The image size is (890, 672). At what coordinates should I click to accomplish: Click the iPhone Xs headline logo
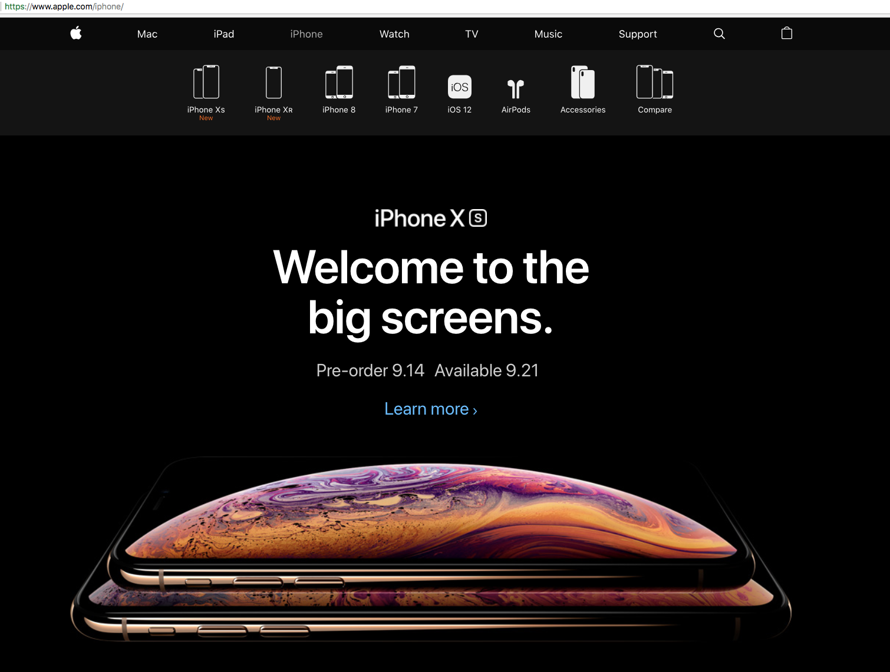[x=431, y=219]
